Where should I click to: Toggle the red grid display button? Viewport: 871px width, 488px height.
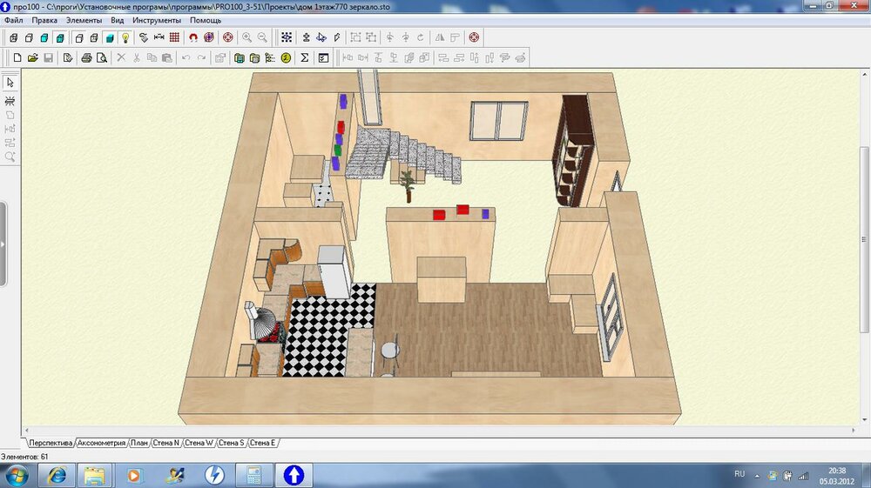click(174, 37)
